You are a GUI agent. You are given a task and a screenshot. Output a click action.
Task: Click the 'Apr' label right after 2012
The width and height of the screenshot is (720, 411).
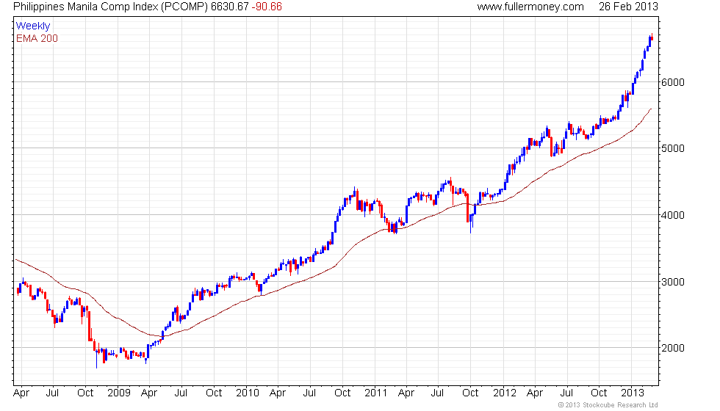535,393
